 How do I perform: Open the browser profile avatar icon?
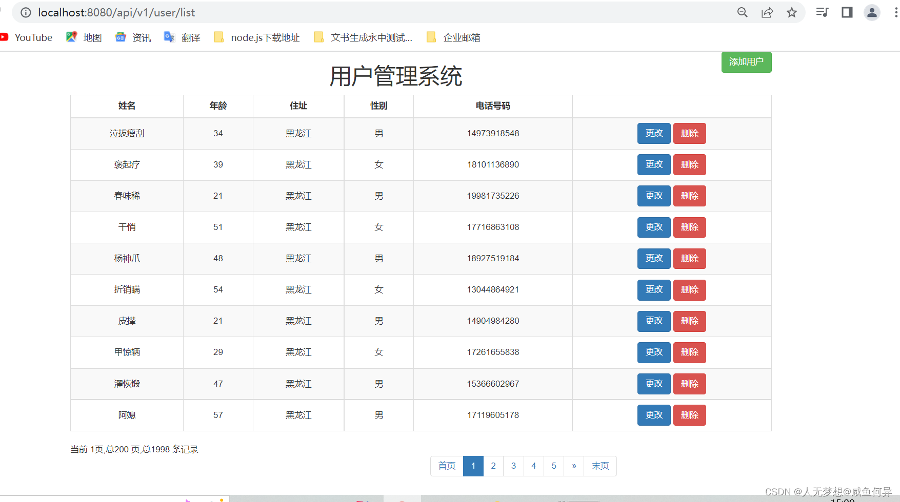(872, 12)
